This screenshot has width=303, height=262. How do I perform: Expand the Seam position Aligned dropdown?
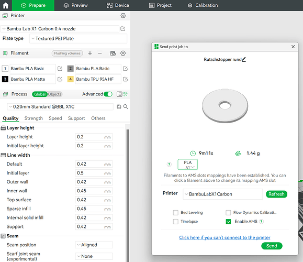(94, 245)
